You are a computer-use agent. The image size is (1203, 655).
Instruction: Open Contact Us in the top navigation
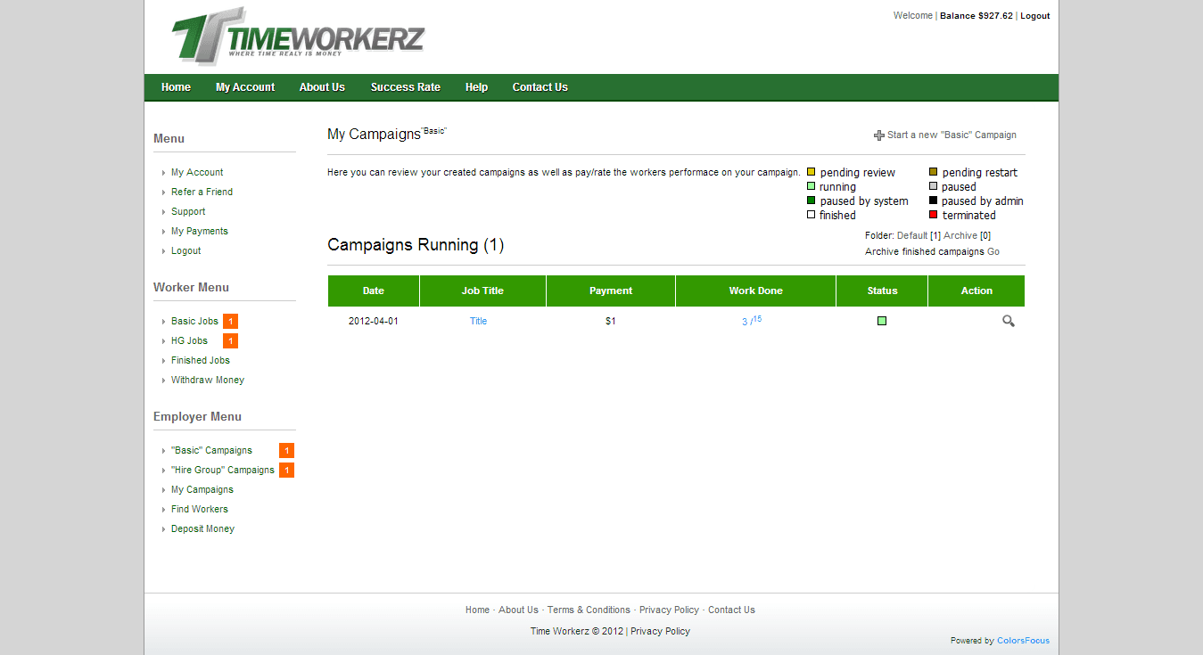(x=540, y=87)
